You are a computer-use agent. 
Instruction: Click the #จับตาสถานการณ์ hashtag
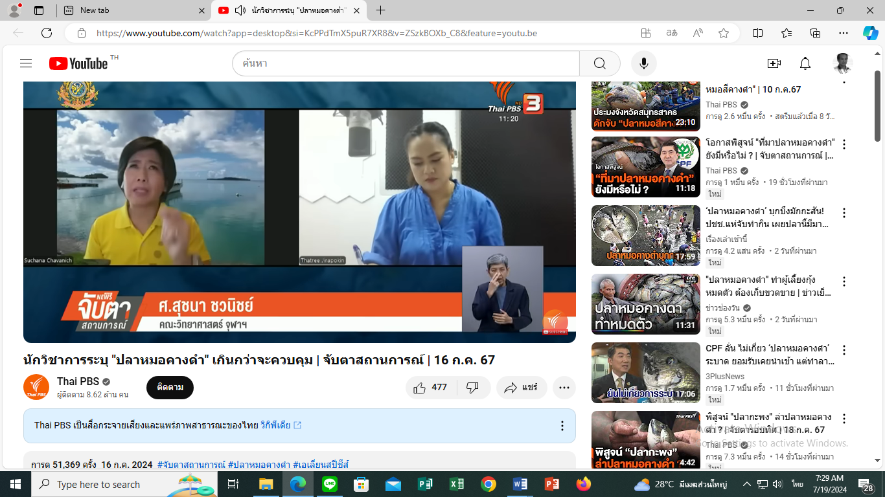coord(191,465)
